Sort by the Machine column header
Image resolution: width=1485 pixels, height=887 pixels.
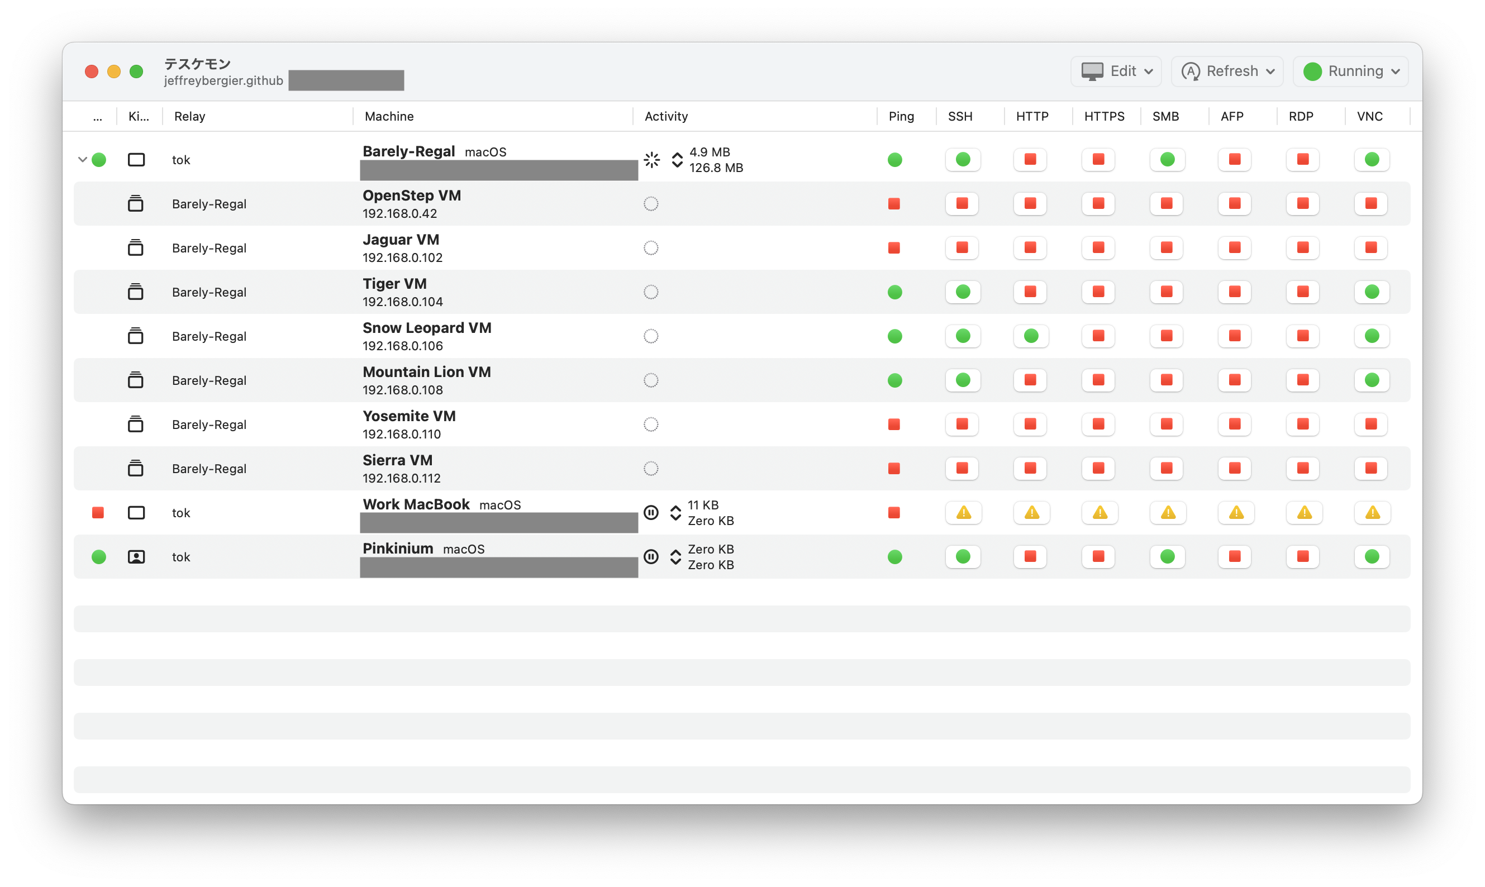click(x=389, y=116)
